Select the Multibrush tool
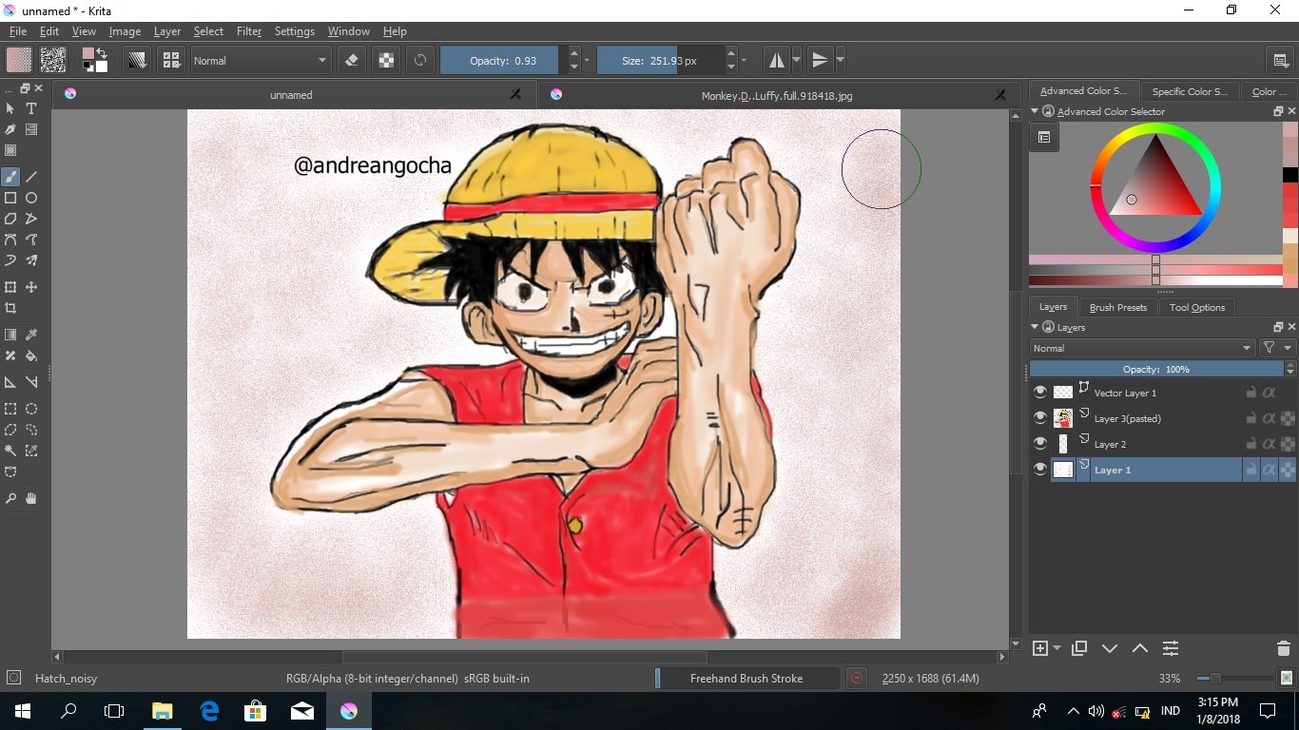The width and height of the screenshot is (1299, 730). tap(31, 260)
